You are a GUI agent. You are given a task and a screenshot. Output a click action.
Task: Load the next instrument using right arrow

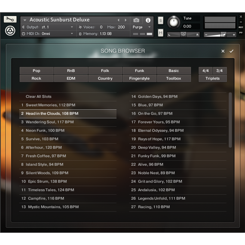tap(126, 20)
